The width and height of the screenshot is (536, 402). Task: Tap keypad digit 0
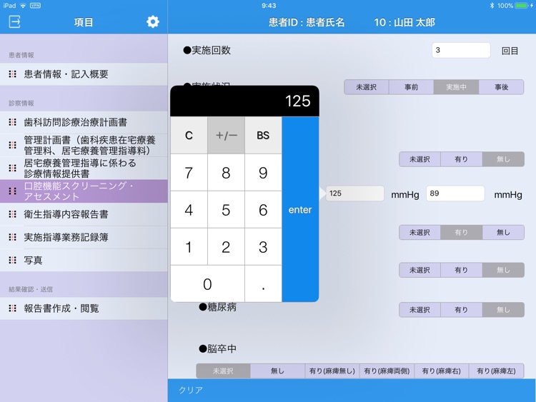[207, 283]
